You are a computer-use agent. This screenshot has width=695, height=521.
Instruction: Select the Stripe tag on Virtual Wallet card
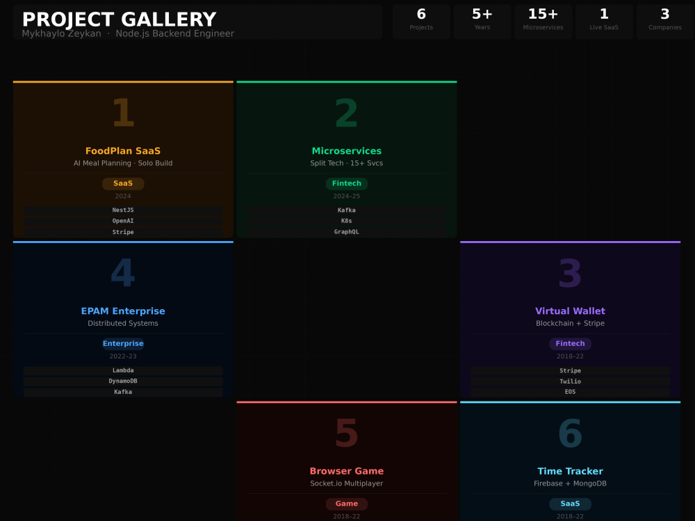pyautogui.click(x=570, y=370)
